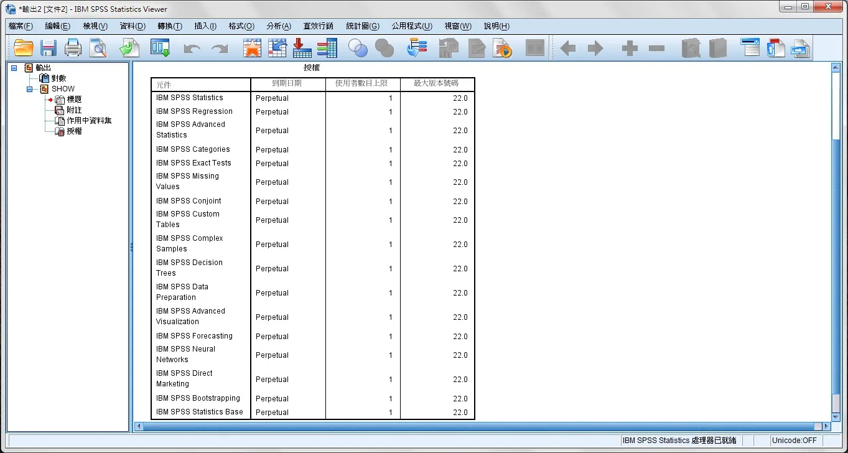848x453 pixels.
Task: Click the Insert Heading icon
Action: [x=750, y=48]
